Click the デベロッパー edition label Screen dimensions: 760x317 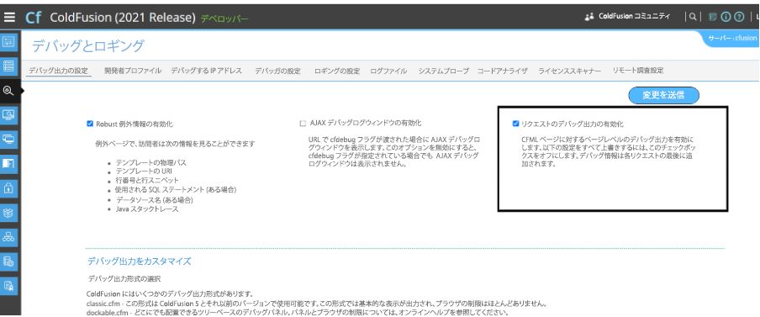click(224, 18)
